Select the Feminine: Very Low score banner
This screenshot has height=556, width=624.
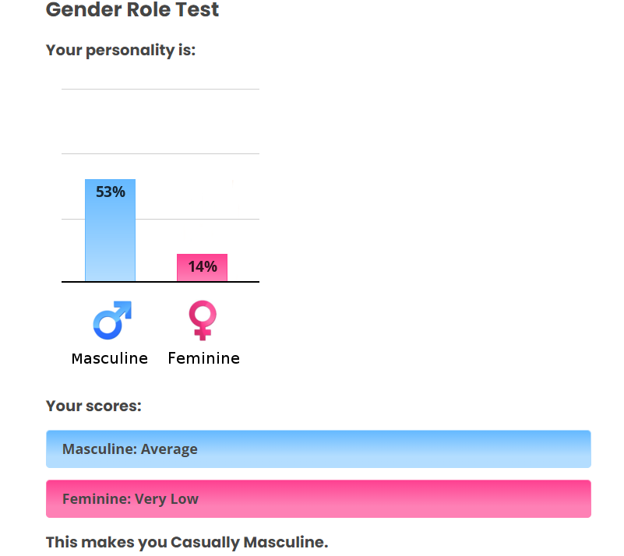(x=318, y=498)
